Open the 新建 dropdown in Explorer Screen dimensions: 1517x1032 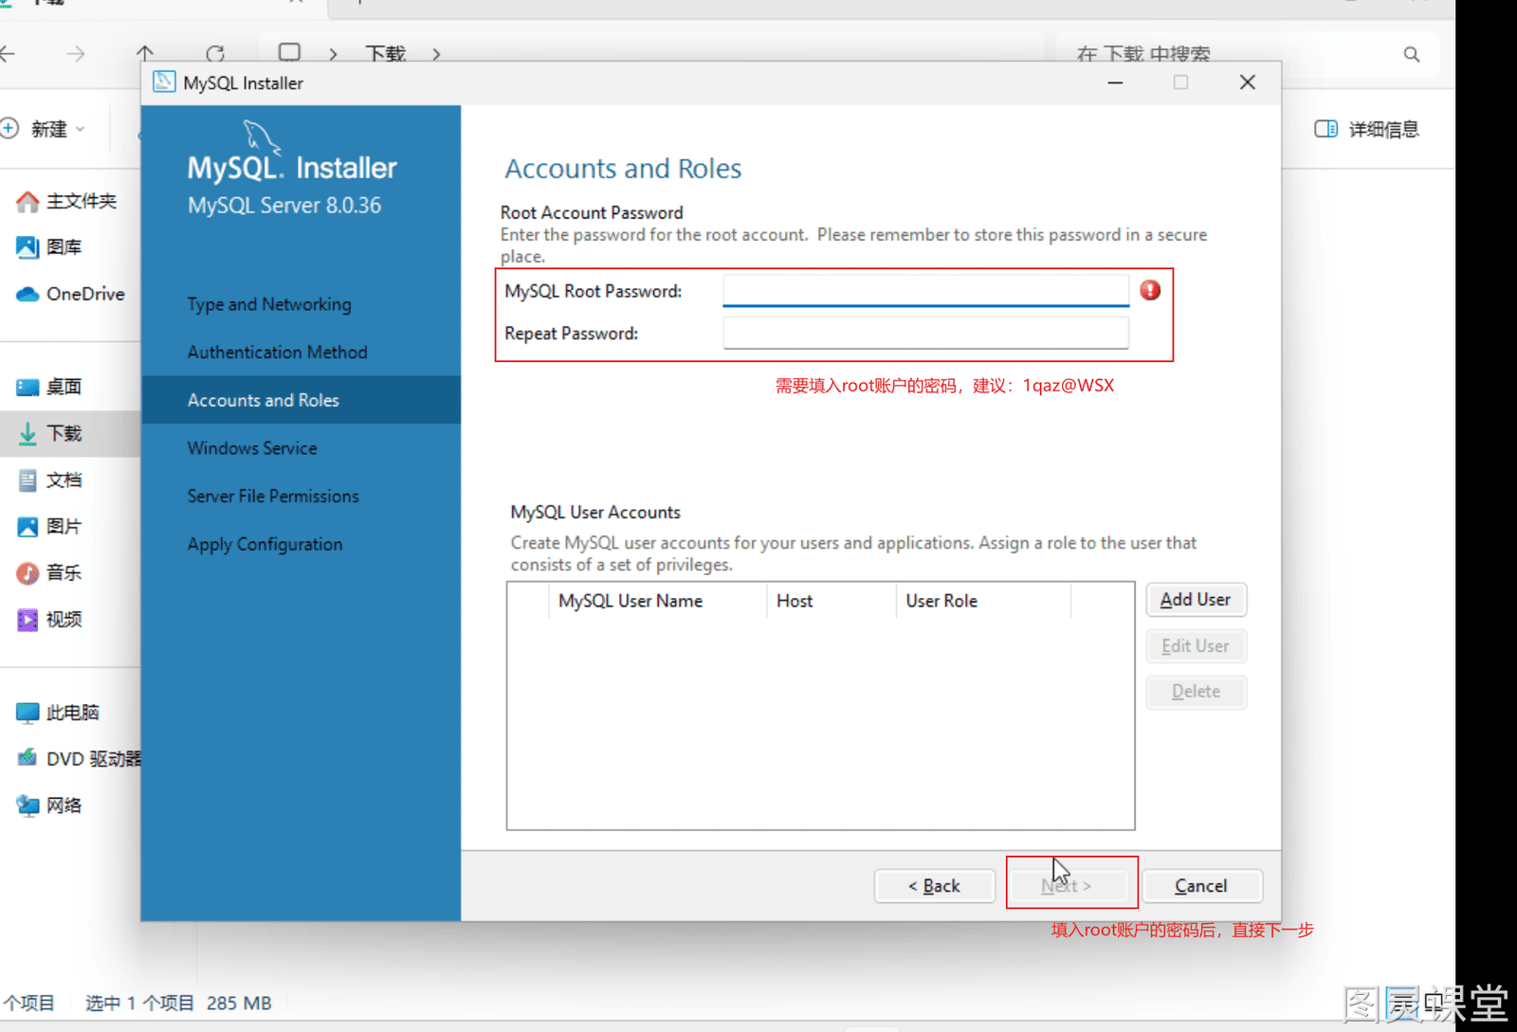tap(44, 129)
